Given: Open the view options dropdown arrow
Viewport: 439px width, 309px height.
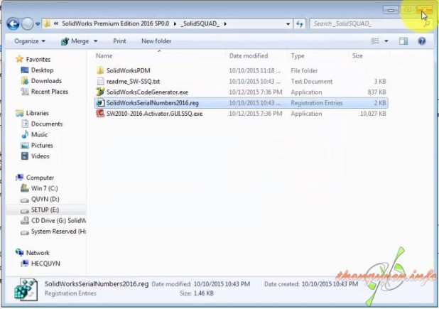Looking at the screenshot, I should (x=386, y=41).
